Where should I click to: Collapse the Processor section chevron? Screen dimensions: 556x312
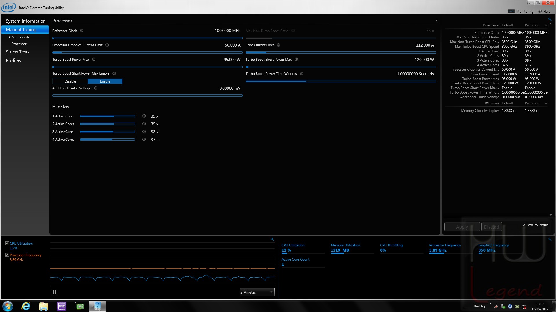pos(436,21)
